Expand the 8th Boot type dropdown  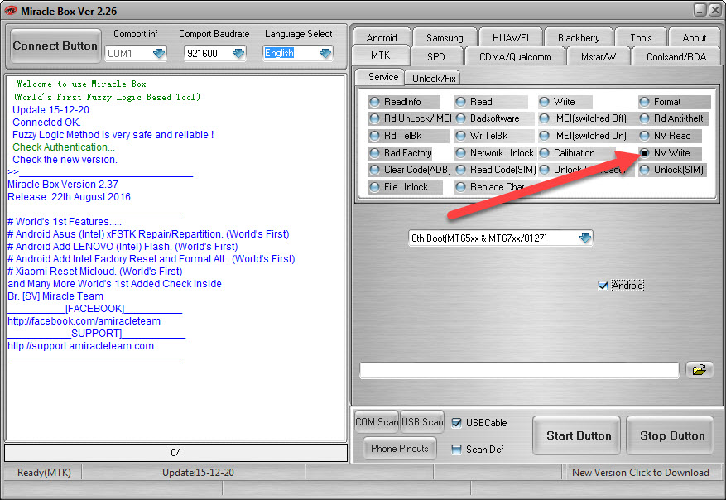coord(585,238)
